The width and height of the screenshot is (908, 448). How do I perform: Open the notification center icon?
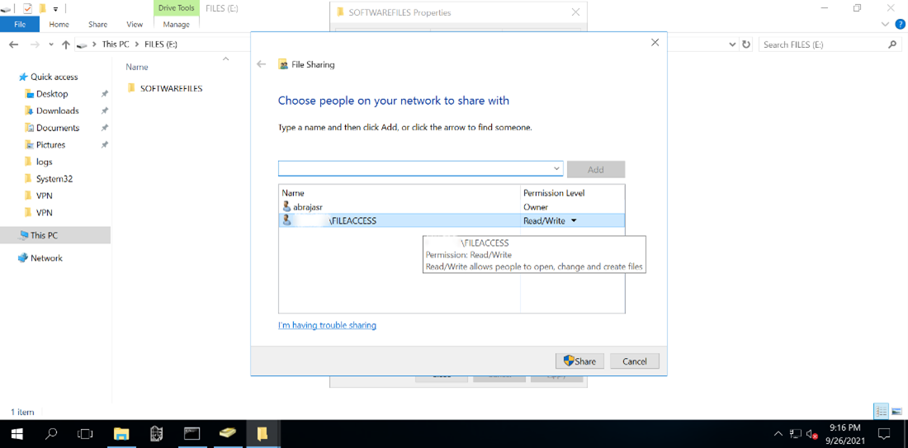point(884,433)
